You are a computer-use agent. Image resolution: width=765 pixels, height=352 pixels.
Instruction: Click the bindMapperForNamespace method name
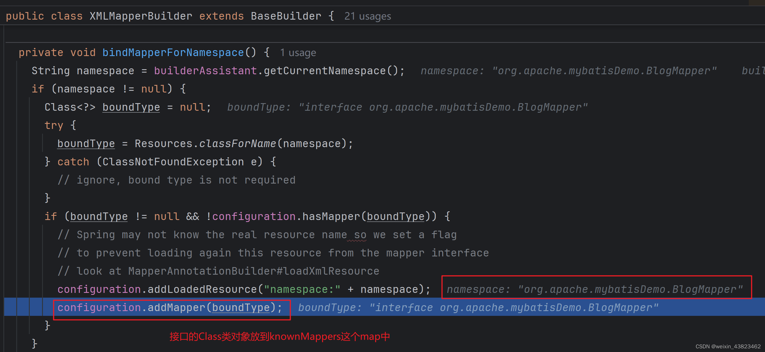click(x=173, y=52)
